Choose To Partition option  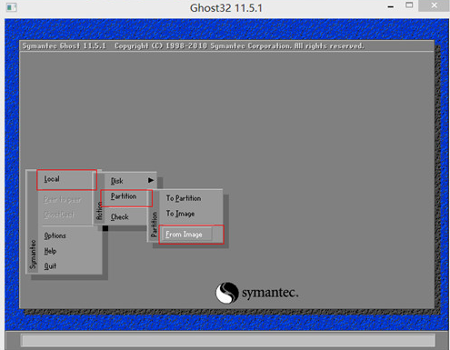(x=184, y=198)
